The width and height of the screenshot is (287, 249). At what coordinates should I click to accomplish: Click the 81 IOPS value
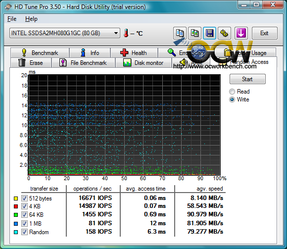(100, 223)
